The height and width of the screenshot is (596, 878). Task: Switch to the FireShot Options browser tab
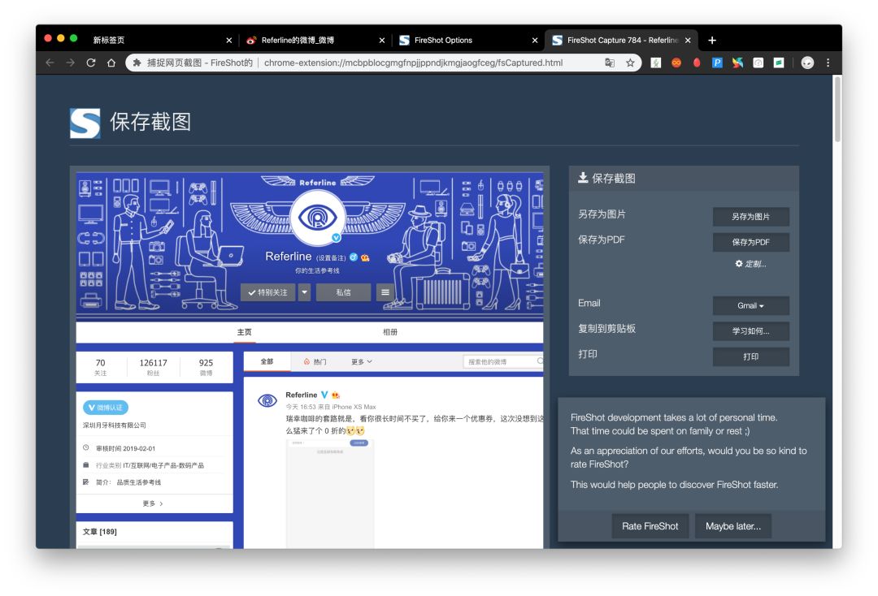tap(455, 40)
